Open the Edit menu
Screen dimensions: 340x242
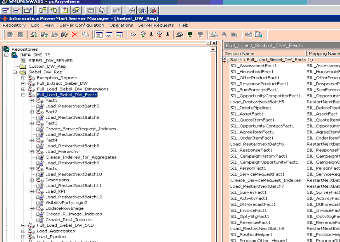pyautogui.click(x=35, y=25)
